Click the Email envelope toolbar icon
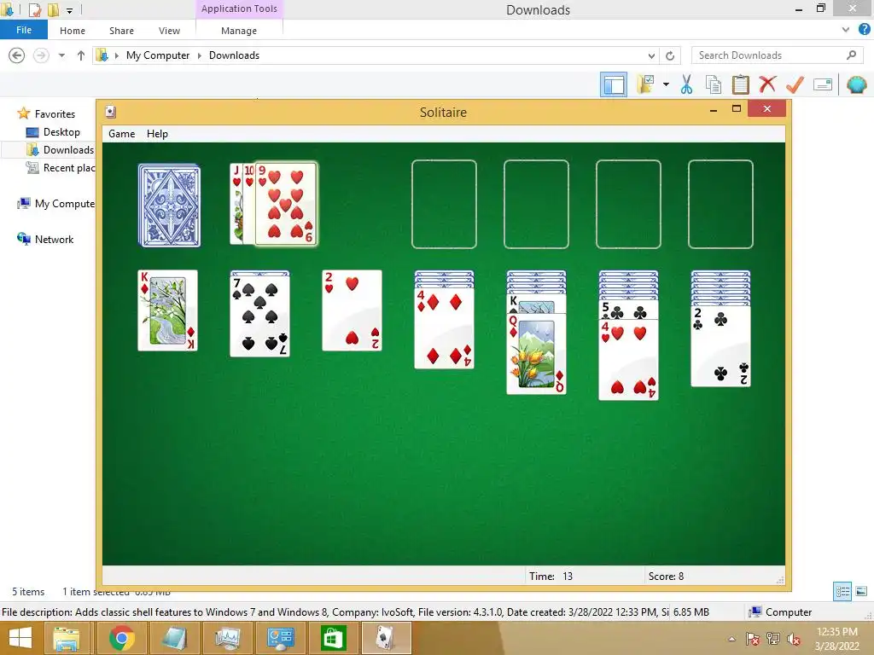The width and height of the screenshot is (874, 655). tap(823, 84)
